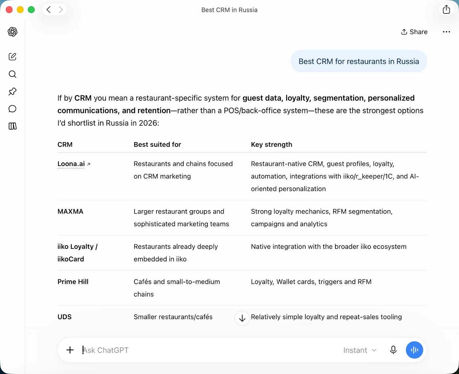Go forward with the right chevron
The width and height of the screenshot is (459, 374).
click(61, 10)
